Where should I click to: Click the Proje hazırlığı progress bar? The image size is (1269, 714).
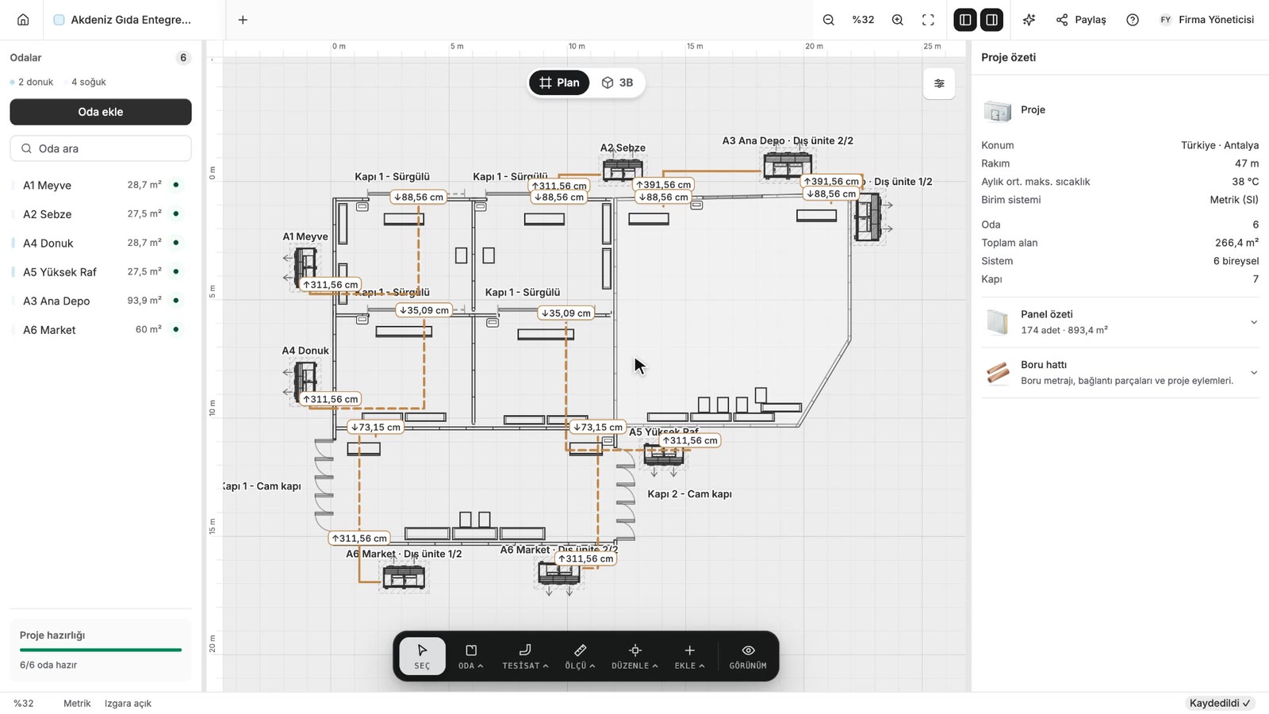coord(101,650)
